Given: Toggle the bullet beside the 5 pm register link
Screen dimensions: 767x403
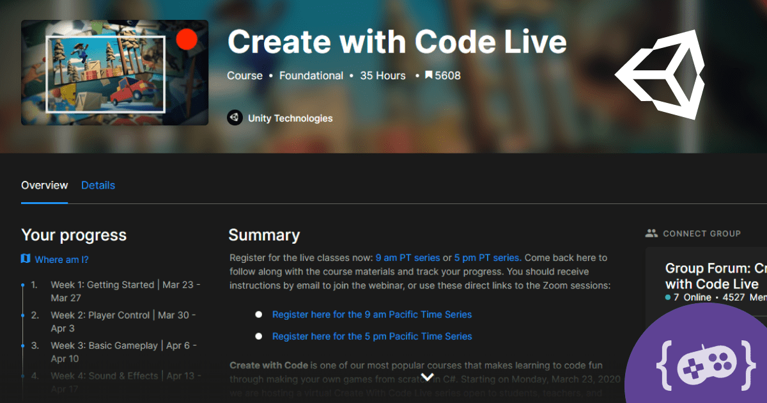Looking at the screenshot, I should point(258,336).
